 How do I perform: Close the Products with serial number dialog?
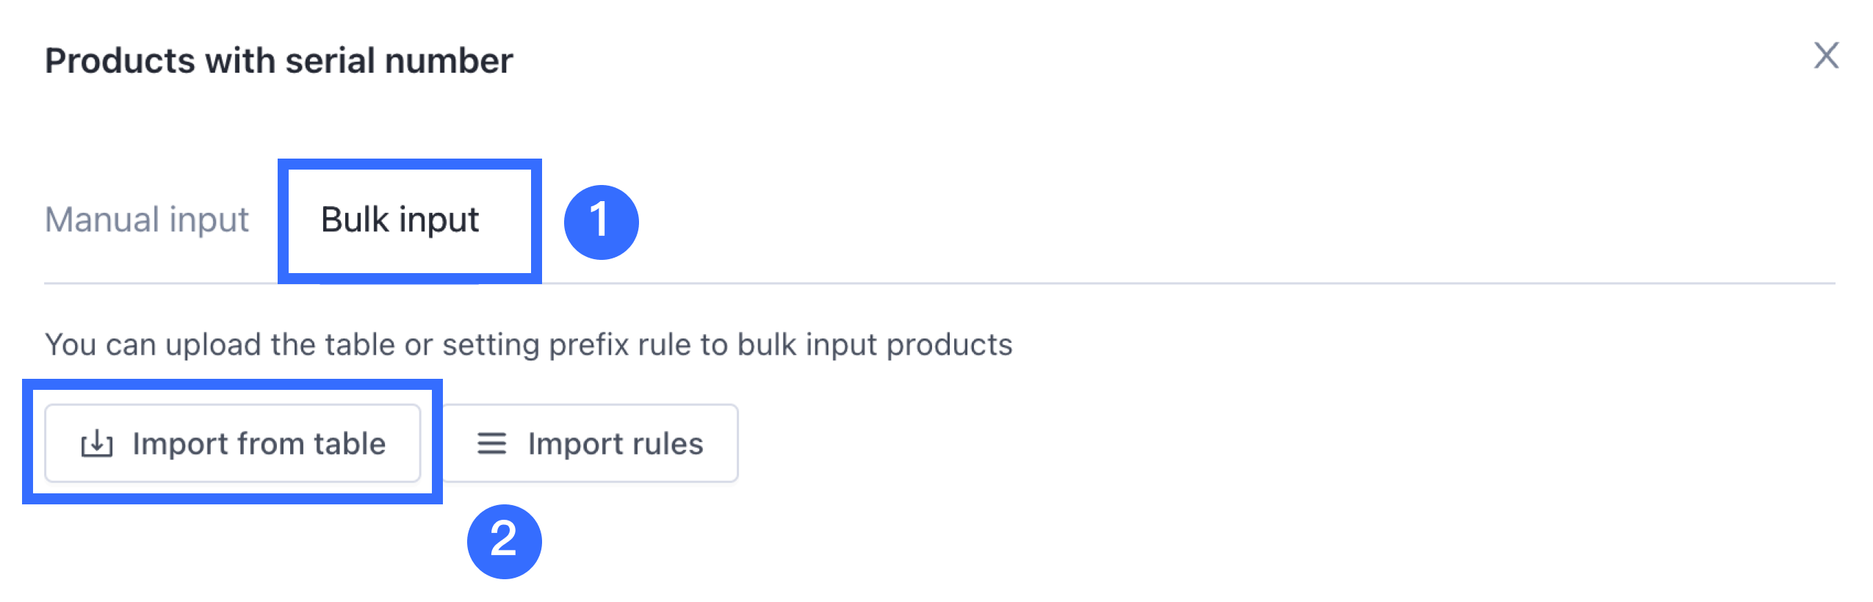pyautogui.click(x=1826, y=56)
